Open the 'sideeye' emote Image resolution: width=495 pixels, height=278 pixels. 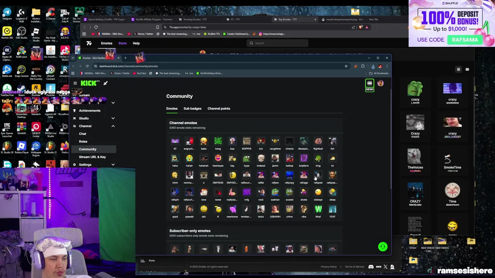click(318, 192)
